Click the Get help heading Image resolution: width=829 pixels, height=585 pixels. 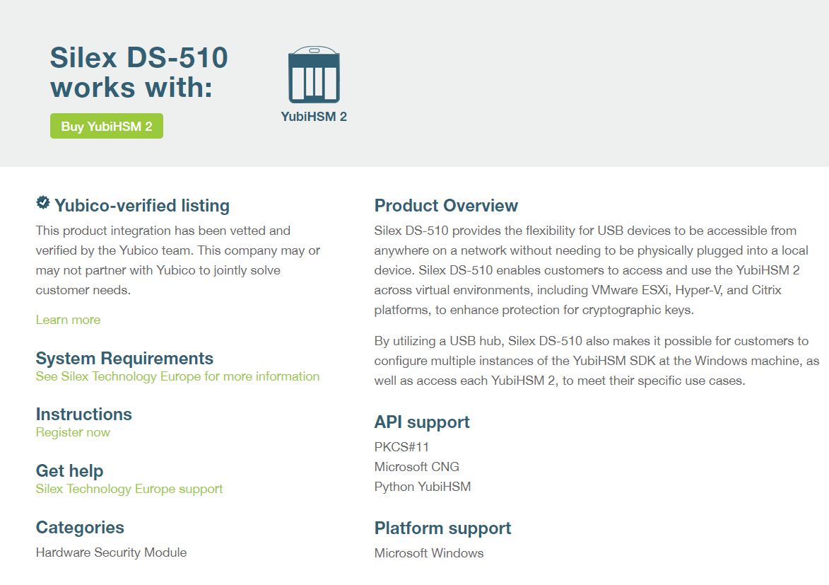click(69, 471)
